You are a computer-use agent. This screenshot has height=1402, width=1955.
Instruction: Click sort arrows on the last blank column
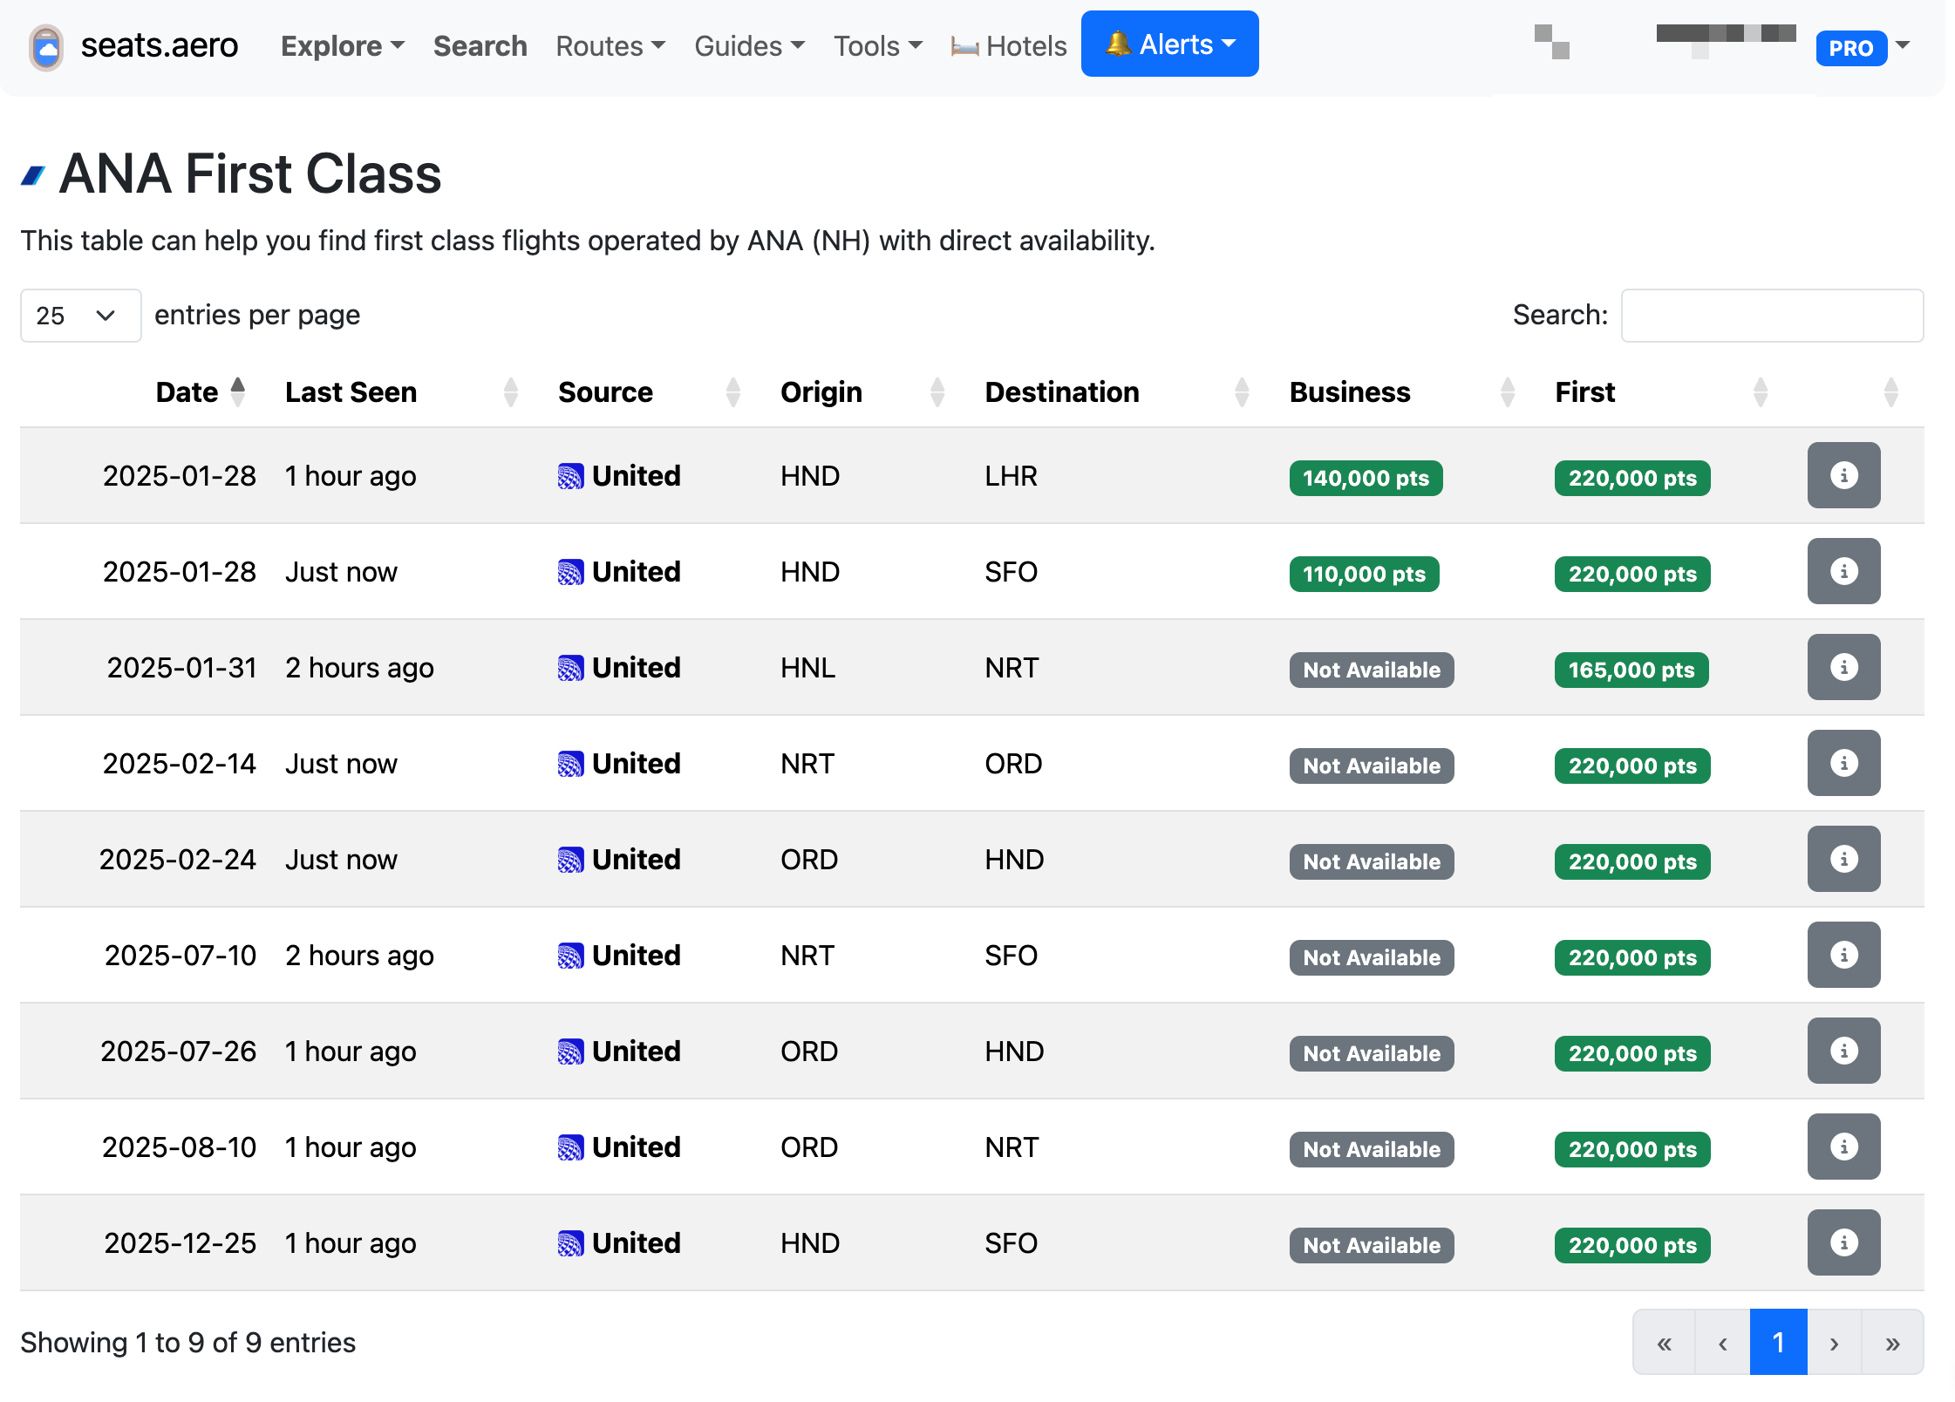click(x=1891, y=391)
